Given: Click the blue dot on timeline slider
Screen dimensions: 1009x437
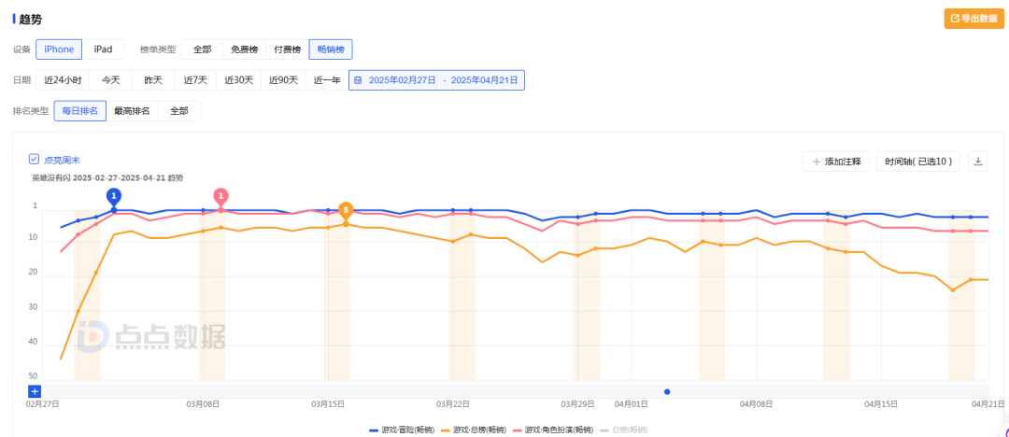Looking at the screenshot, I should click(667, 391).
